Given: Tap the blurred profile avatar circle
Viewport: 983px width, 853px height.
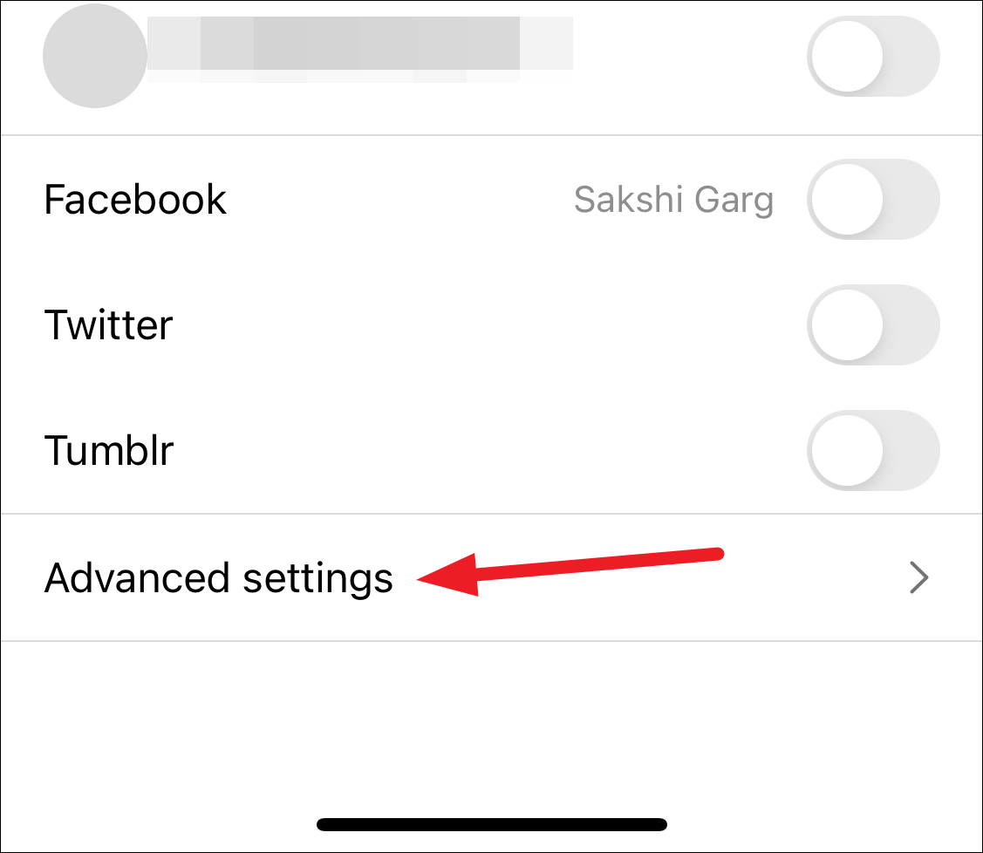Looking at the screenshot, I should pos(95,56).
